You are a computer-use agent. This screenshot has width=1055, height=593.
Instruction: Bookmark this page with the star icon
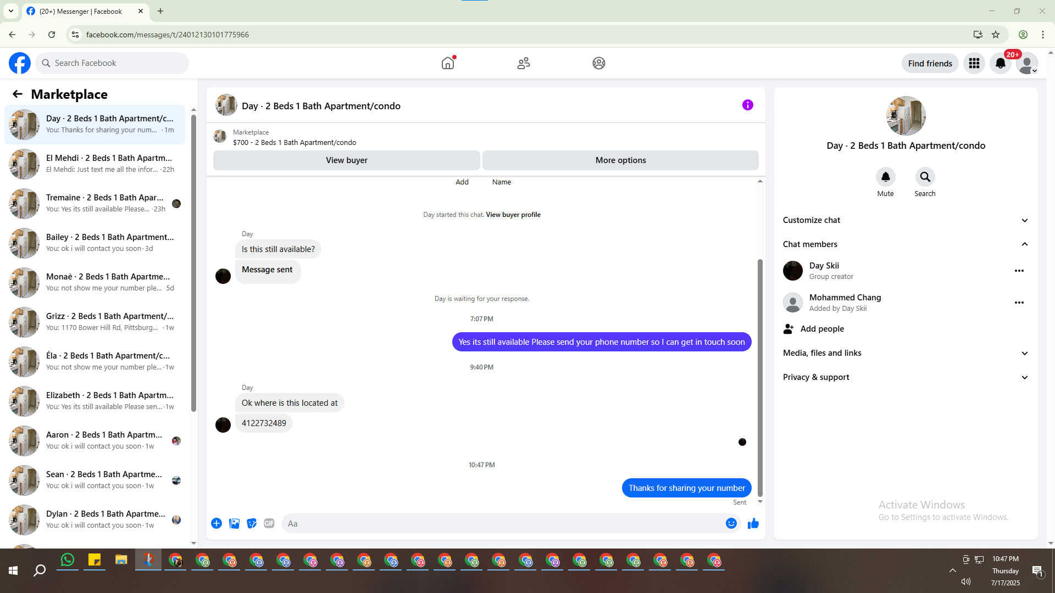pyautogui.click(x=996, y=35)
